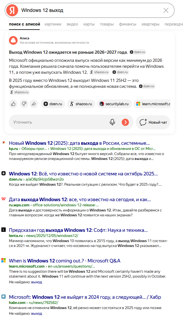Click the Habr favicon
Screen dimensions: 183x318
pos(4,297)
